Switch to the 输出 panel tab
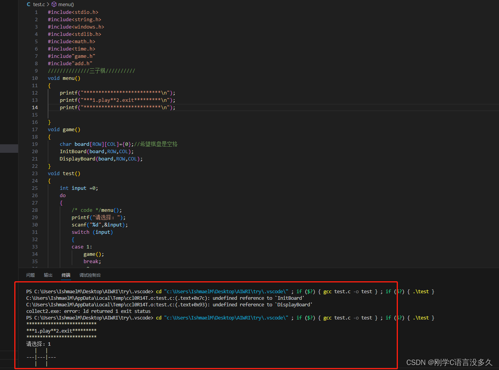 48,275
